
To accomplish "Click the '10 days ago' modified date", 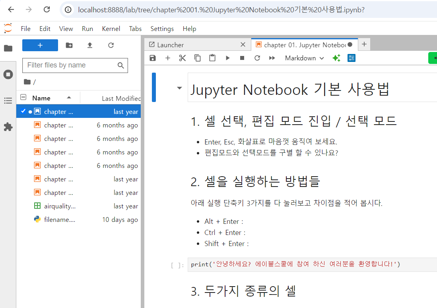I will point(120,219).
